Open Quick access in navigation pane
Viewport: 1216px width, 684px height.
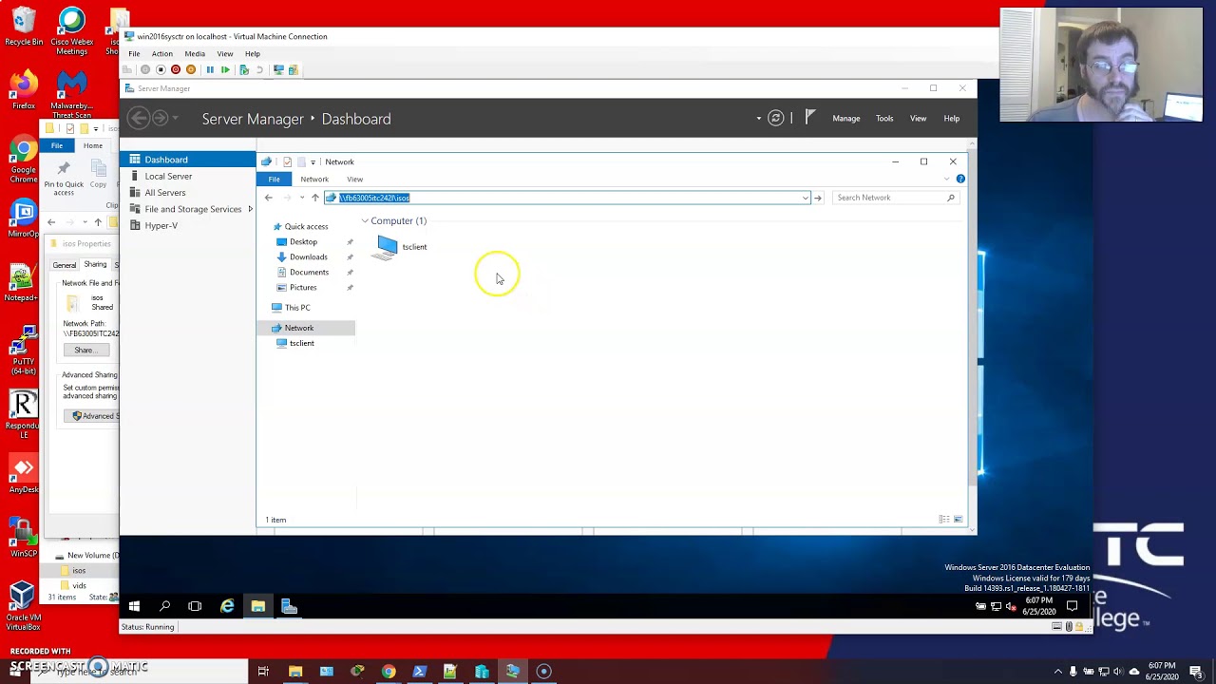click(306, 226)
